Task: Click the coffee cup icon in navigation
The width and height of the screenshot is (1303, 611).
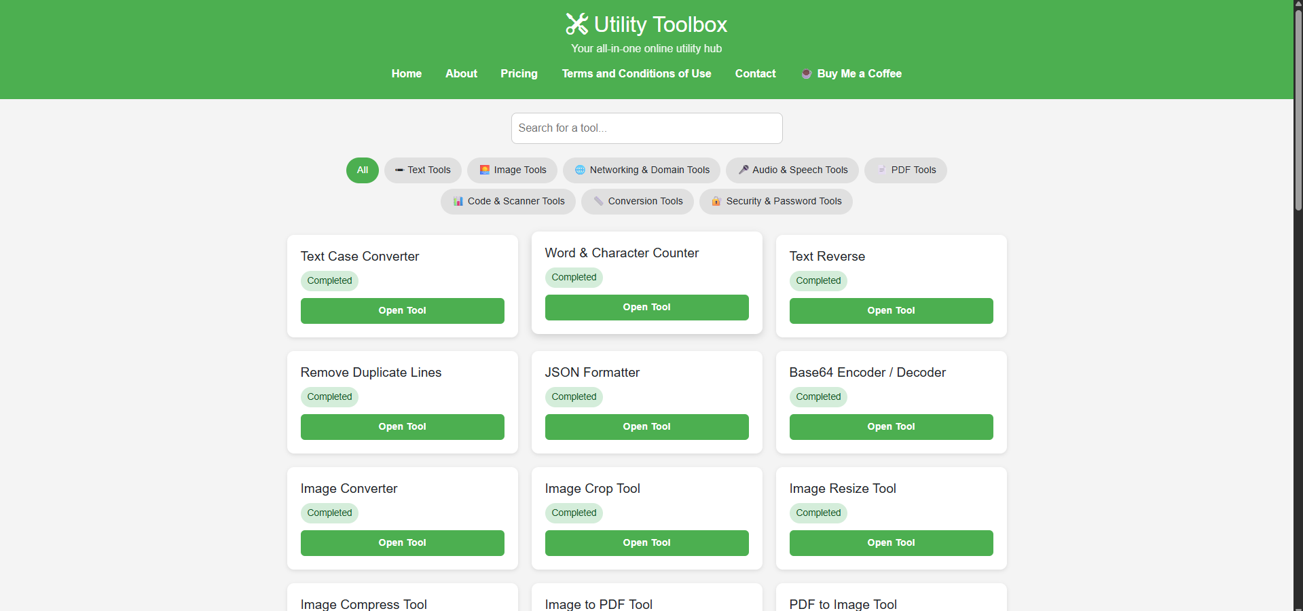Action: point(806,74)
